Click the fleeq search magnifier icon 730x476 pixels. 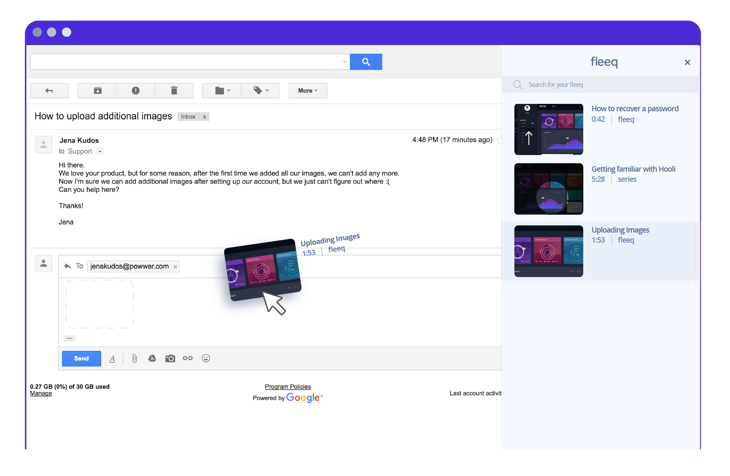coord(518,85)
